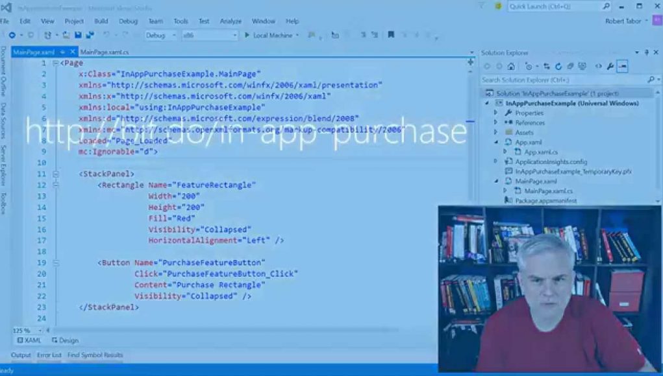This screenshot has width=663, height=376.
Task: Start debugging with the green play icon
Action: (247, 35)
